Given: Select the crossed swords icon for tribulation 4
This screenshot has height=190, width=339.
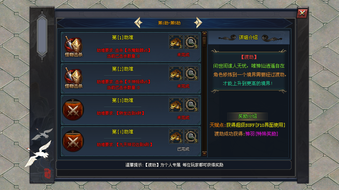Looking at the screenshot, I should click(73, 141).
